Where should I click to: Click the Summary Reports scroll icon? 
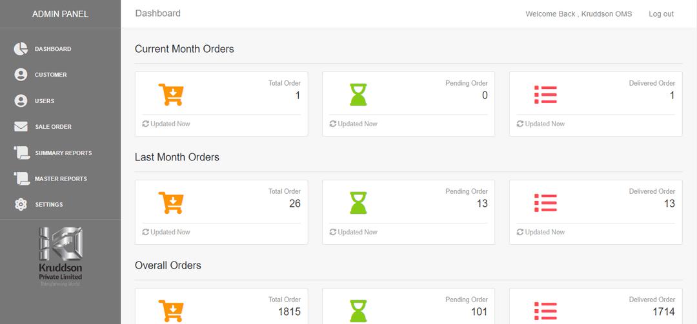[21, 153]
